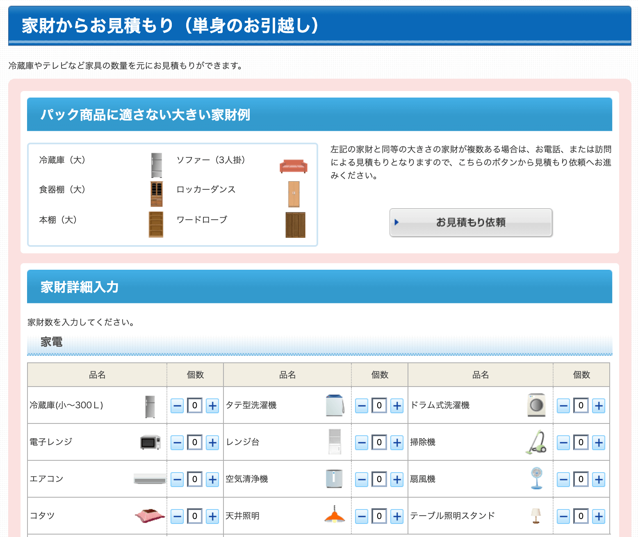
Task: Decrease テーブル照明スタンド count
Action: pos(563,517)
